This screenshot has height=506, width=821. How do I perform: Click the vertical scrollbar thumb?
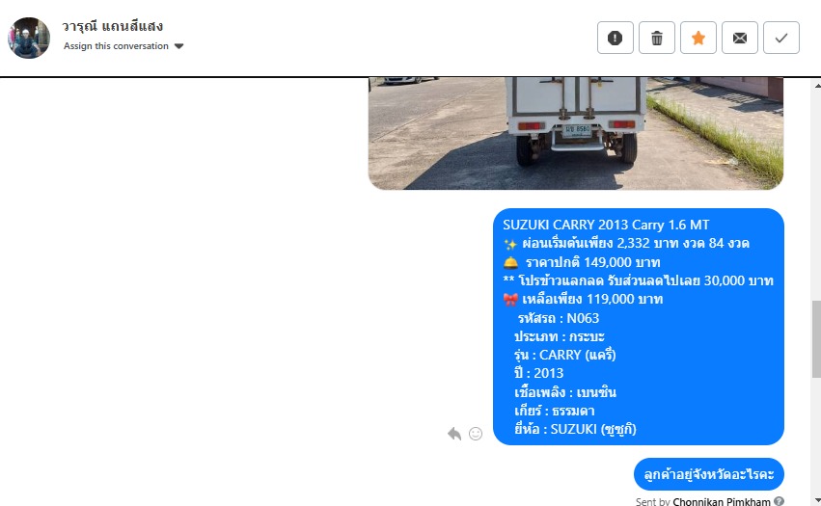[x=817, y=339]
